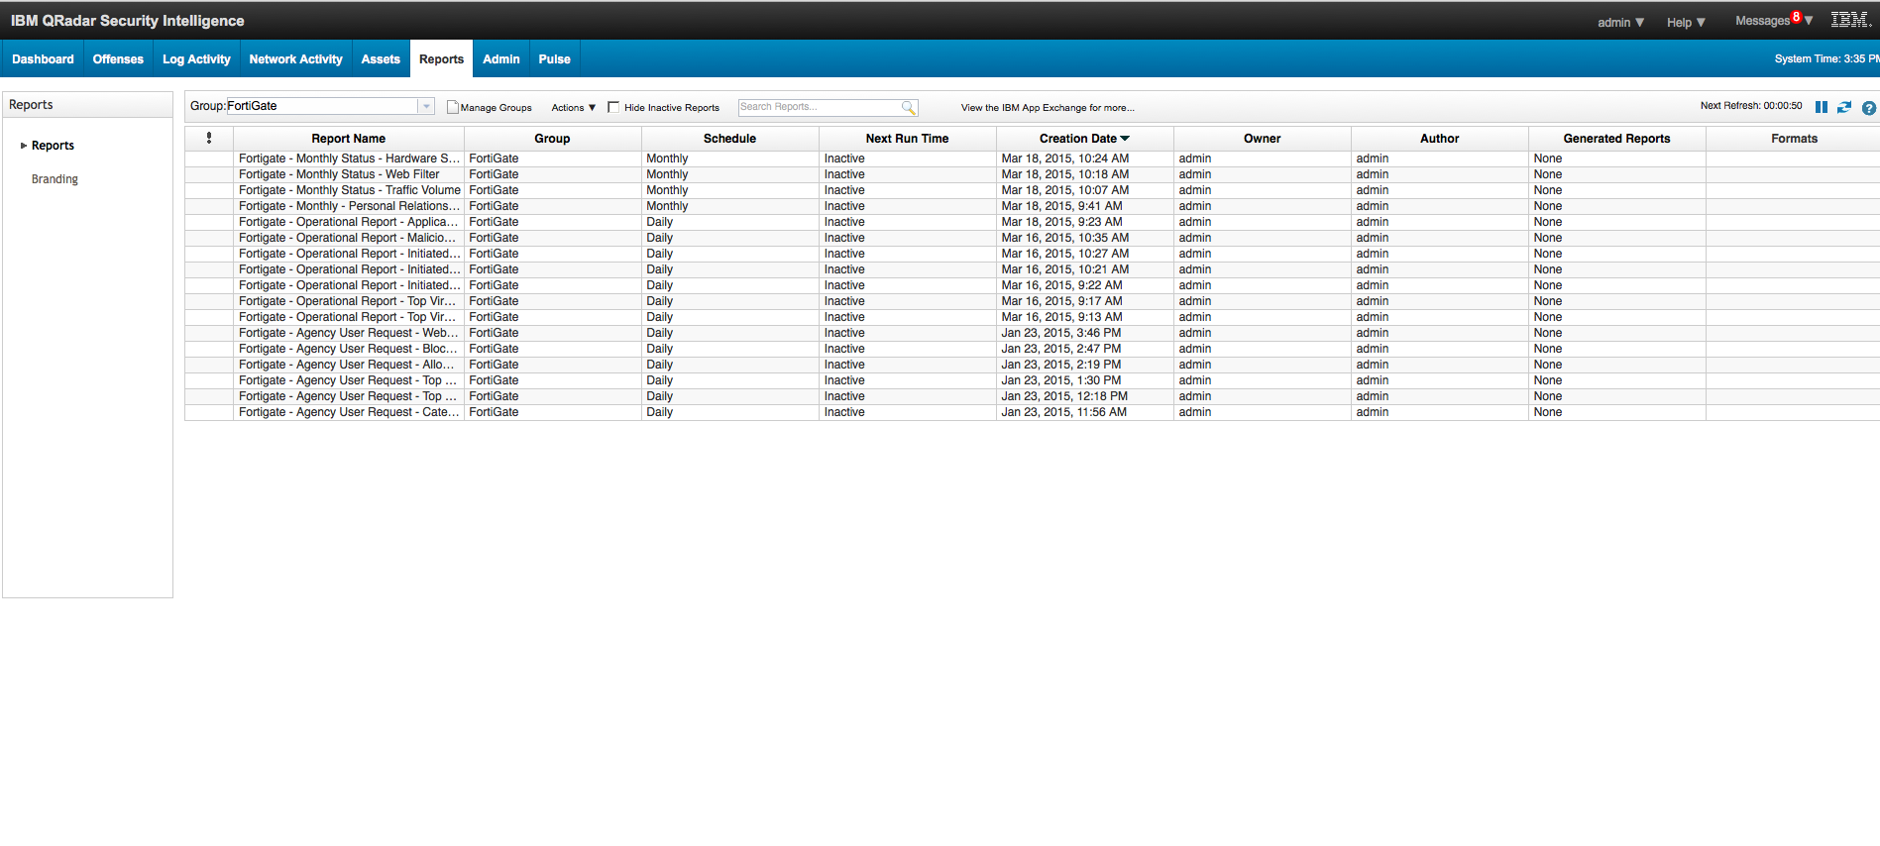Click the red Messages notification badge
This screenshot has height=846, width=1880.
[x=1796, y=17]
